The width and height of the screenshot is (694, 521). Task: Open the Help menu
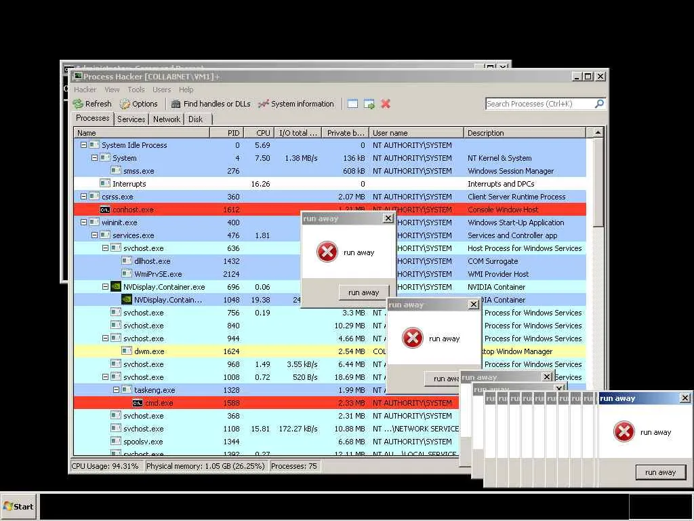click(x=186, y=90)
